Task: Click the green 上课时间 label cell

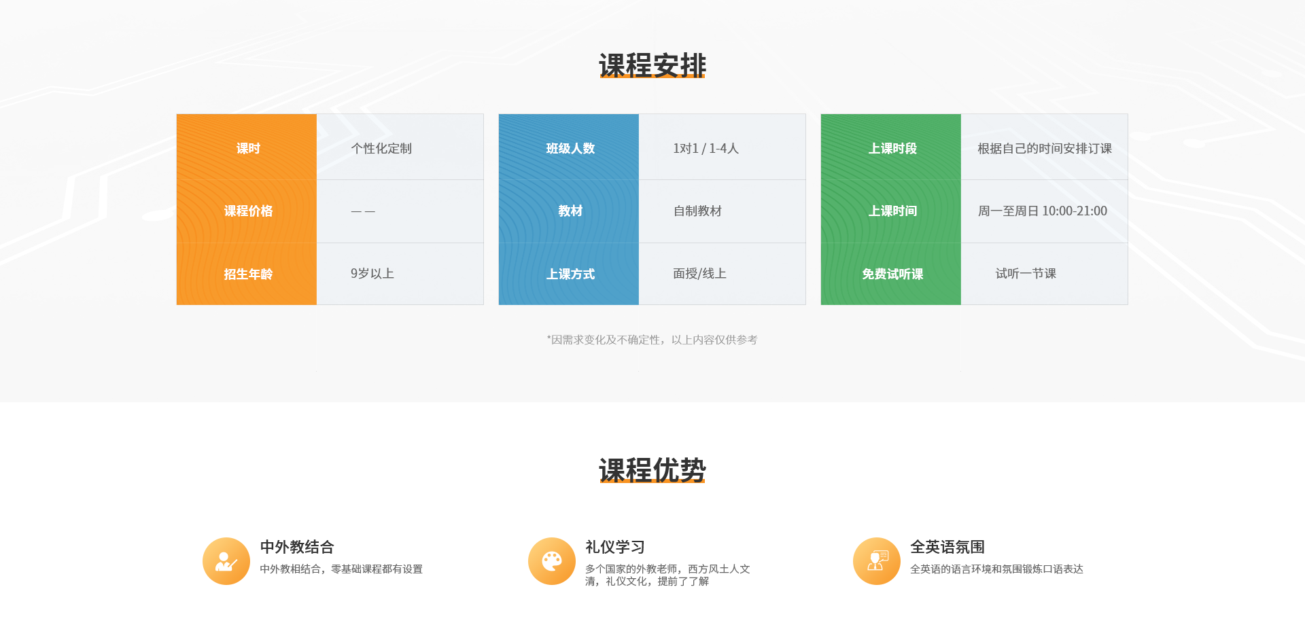Action: (891, 211)
